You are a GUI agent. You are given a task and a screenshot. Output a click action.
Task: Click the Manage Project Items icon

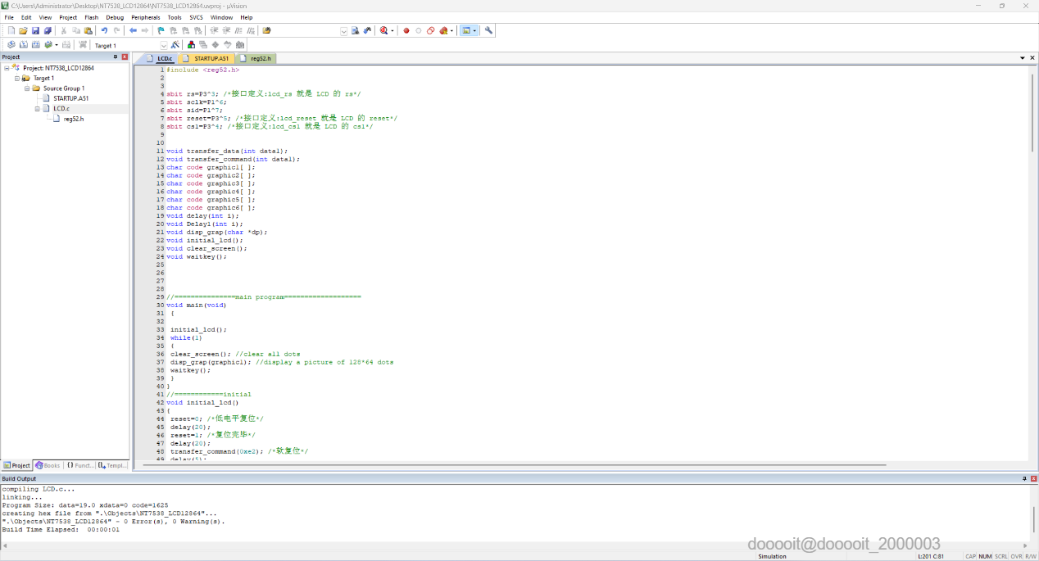191,45
